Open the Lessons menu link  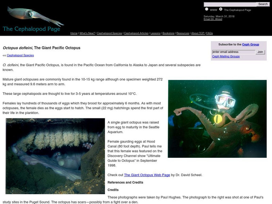pos(156,33)
